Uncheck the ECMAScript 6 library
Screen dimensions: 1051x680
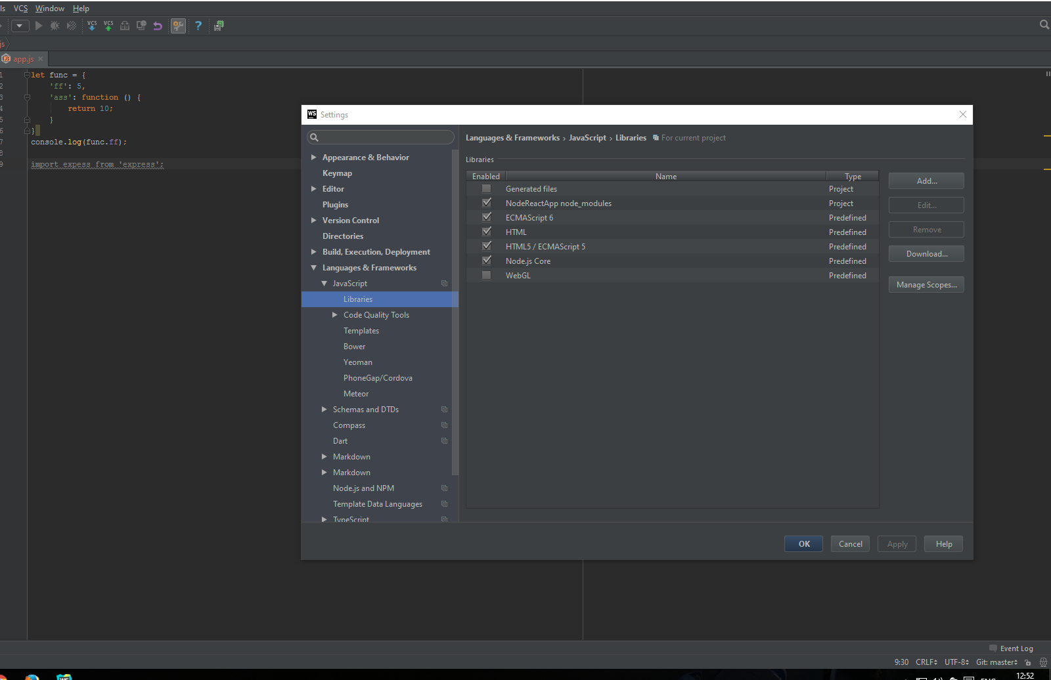click(x=486, y=218)
